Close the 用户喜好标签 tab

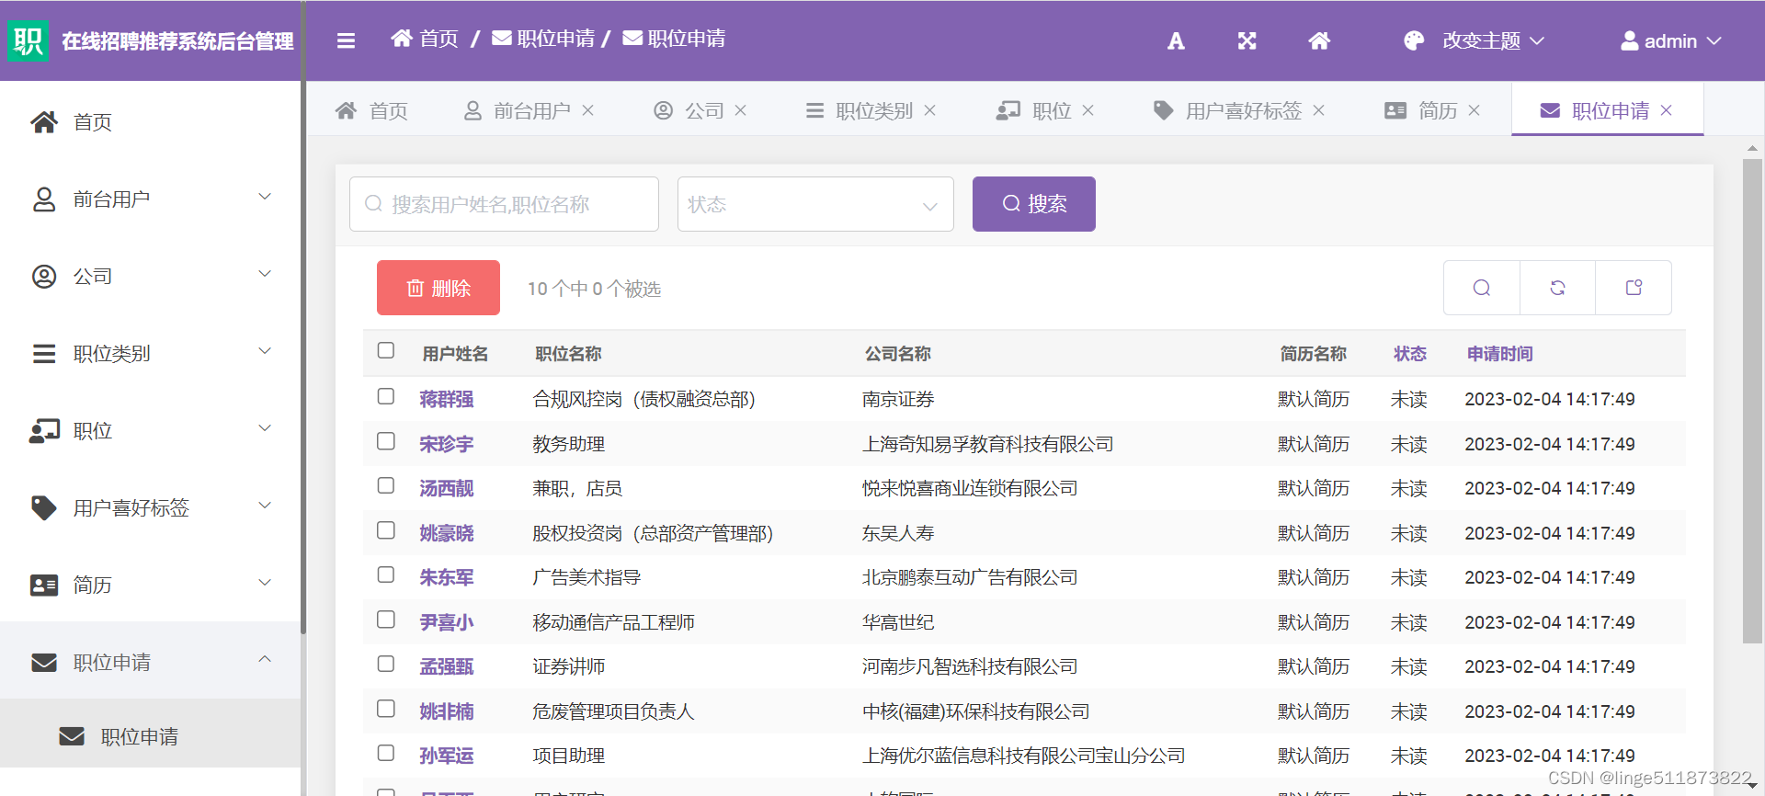tap(1319, 110)
